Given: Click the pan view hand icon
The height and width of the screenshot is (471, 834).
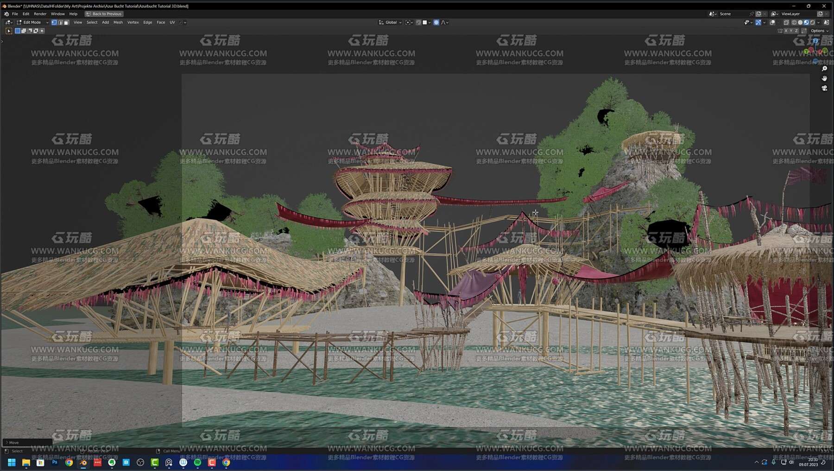Looking at the screenshot, I should (824, 78).
